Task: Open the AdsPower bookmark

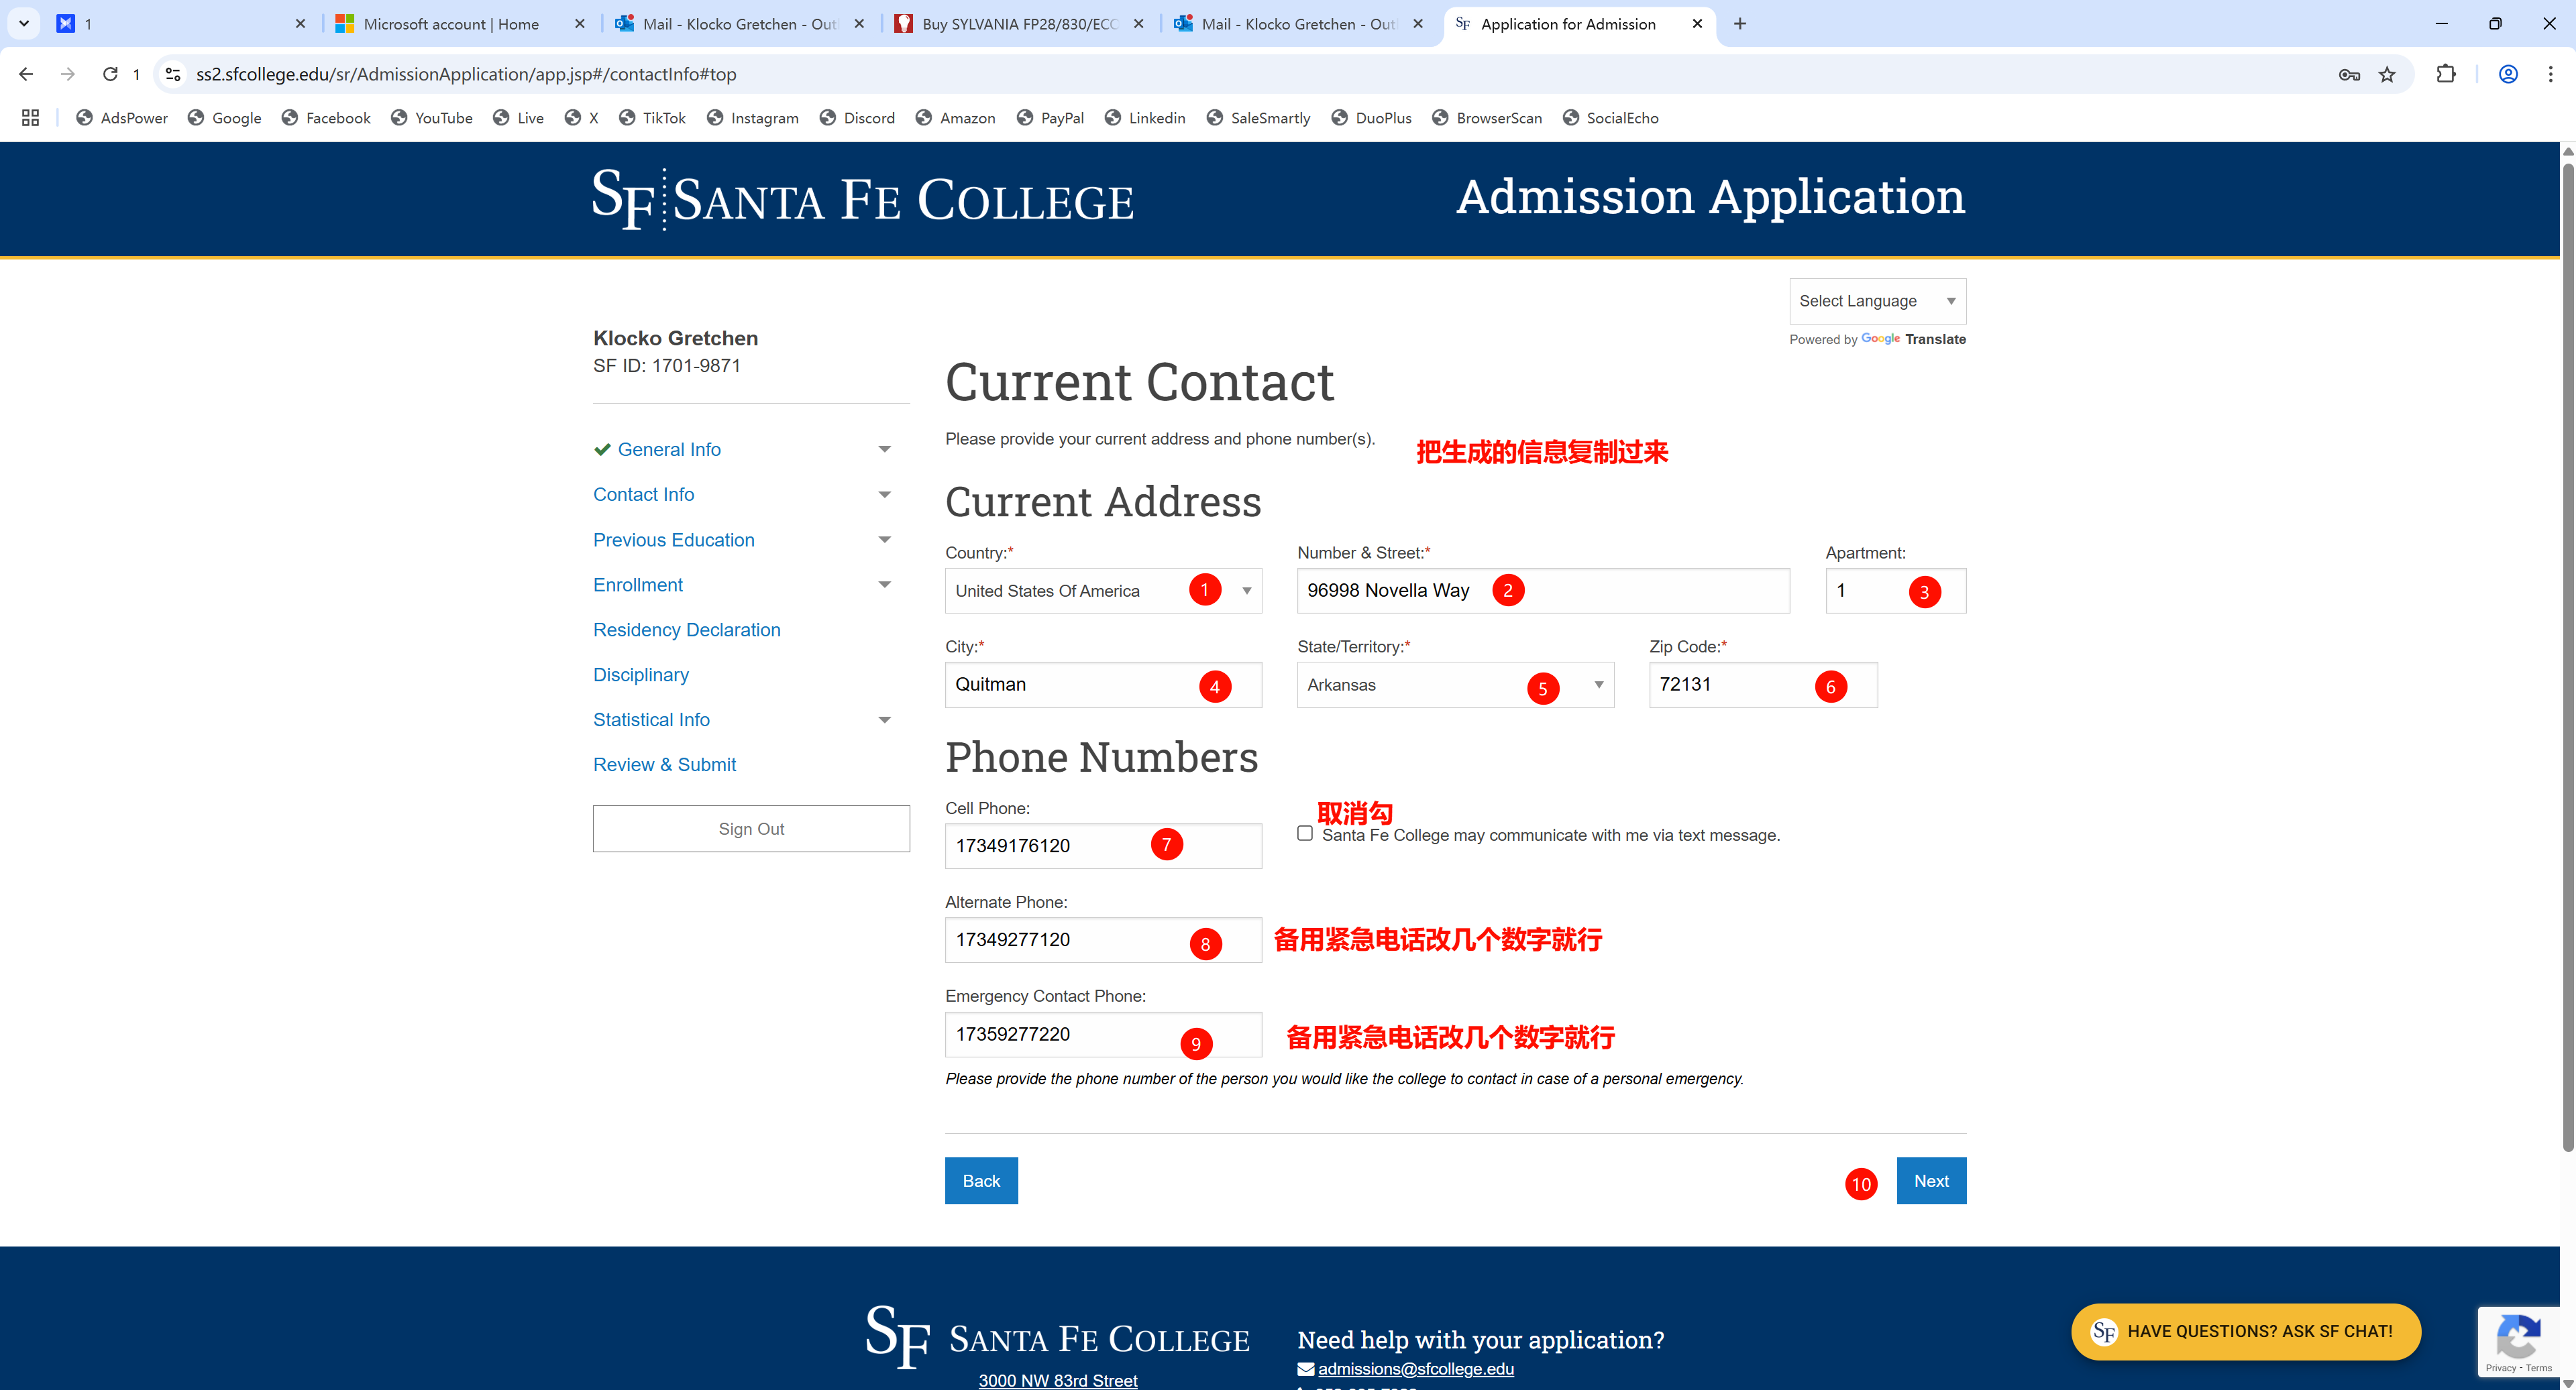Action: click(122, 118)
